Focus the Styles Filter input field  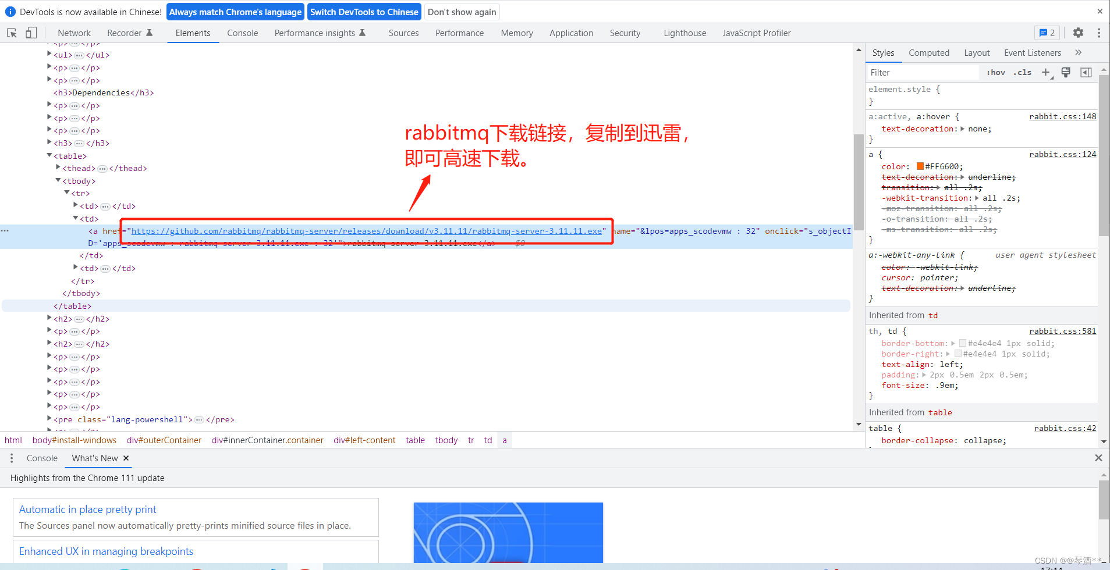[923, 73]
